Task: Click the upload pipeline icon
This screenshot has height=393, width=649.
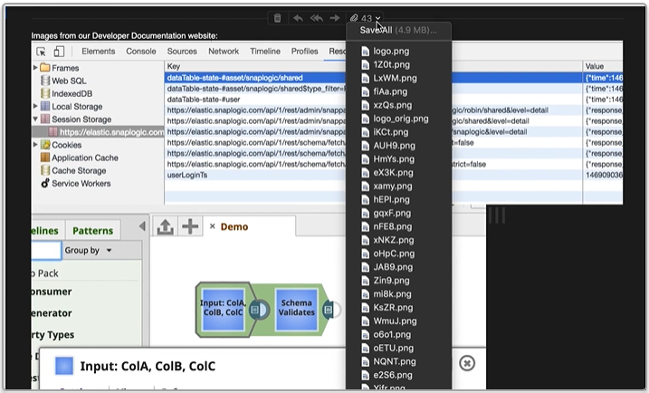Action: coord(166,226)
